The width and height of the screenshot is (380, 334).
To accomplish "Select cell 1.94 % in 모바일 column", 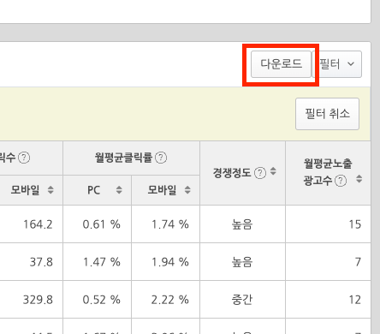I will coord(170,262).
